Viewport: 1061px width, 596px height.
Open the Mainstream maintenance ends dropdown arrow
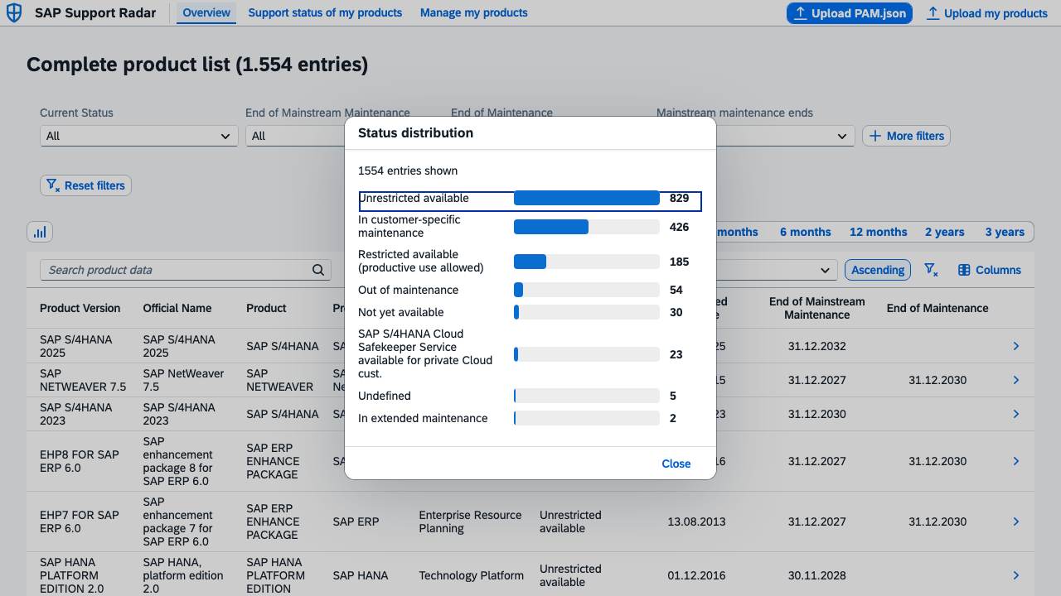843,136
